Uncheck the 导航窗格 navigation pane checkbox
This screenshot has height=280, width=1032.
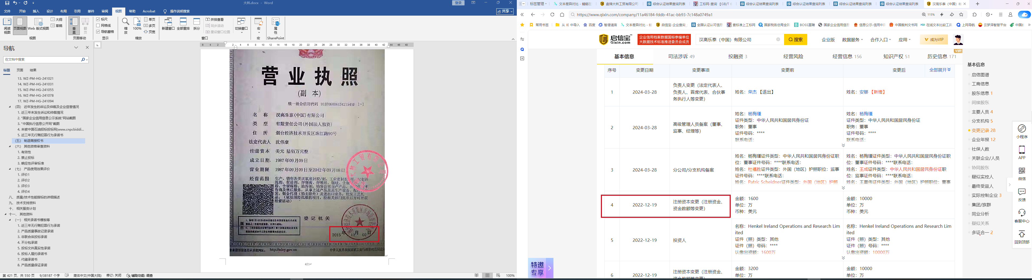[98, 32]
